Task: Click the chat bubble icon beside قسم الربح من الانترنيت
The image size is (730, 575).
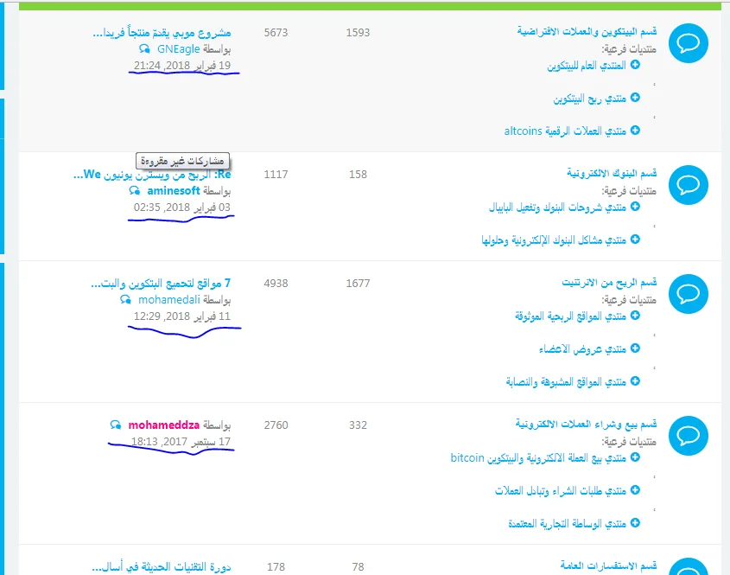Action: coord(689,293)
